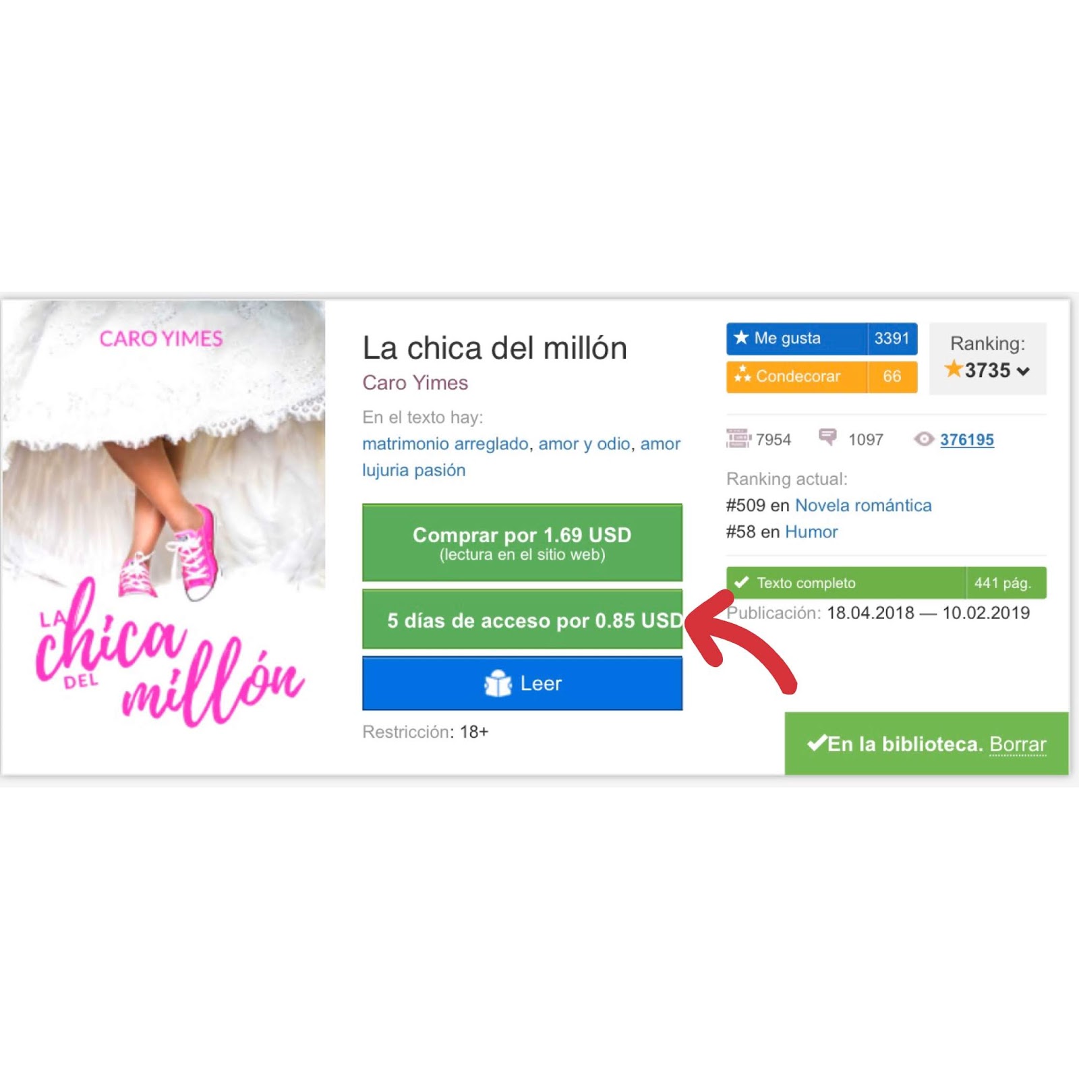
Task: Open the amor y odio tag
Action: coord(584,444)
